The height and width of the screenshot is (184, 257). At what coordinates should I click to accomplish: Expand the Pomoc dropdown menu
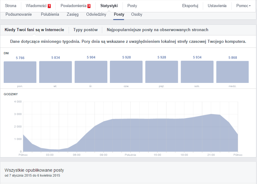(x=243, y=6)
